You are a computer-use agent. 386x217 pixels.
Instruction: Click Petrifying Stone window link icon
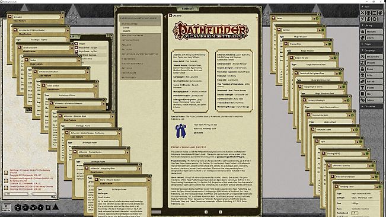pos(337,187)
